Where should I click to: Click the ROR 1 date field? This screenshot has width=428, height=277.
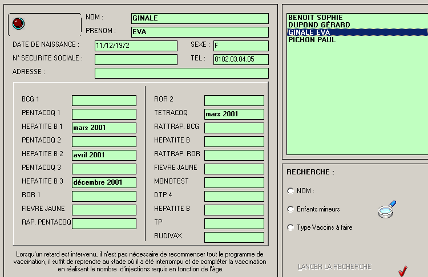[x=104, y=196]
